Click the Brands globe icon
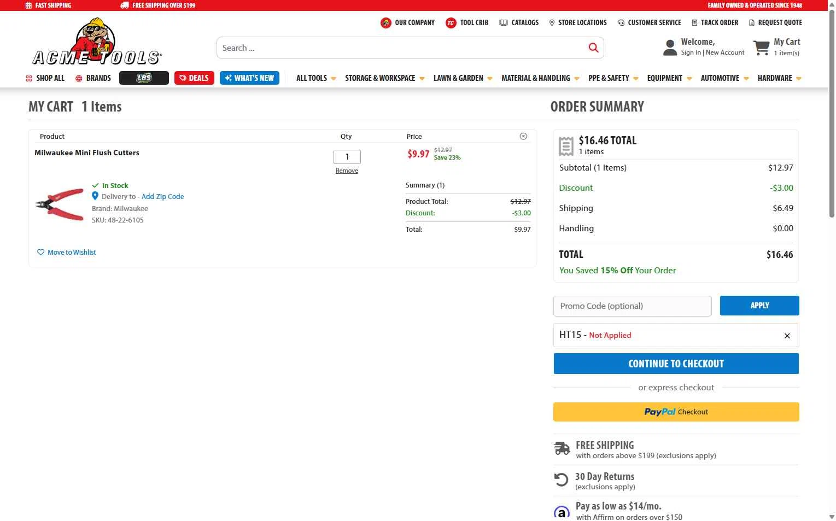This screenshot has width=836, height=521. click(79, 79)
